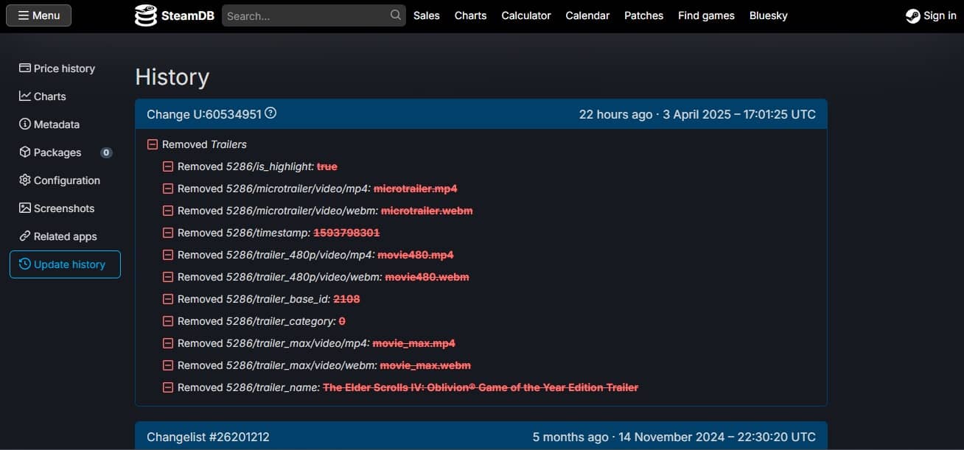Click the Related apps link icon
This screenshot has width=964, height=450.
25,236
